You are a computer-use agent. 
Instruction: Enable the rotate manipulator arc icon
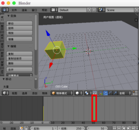coord(110,93)
